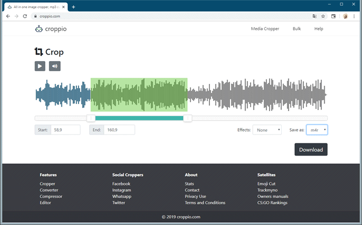Open the Help menu link
Image resolution: width=362 pixels, height=225 pixels.
[x=319, y=29]
